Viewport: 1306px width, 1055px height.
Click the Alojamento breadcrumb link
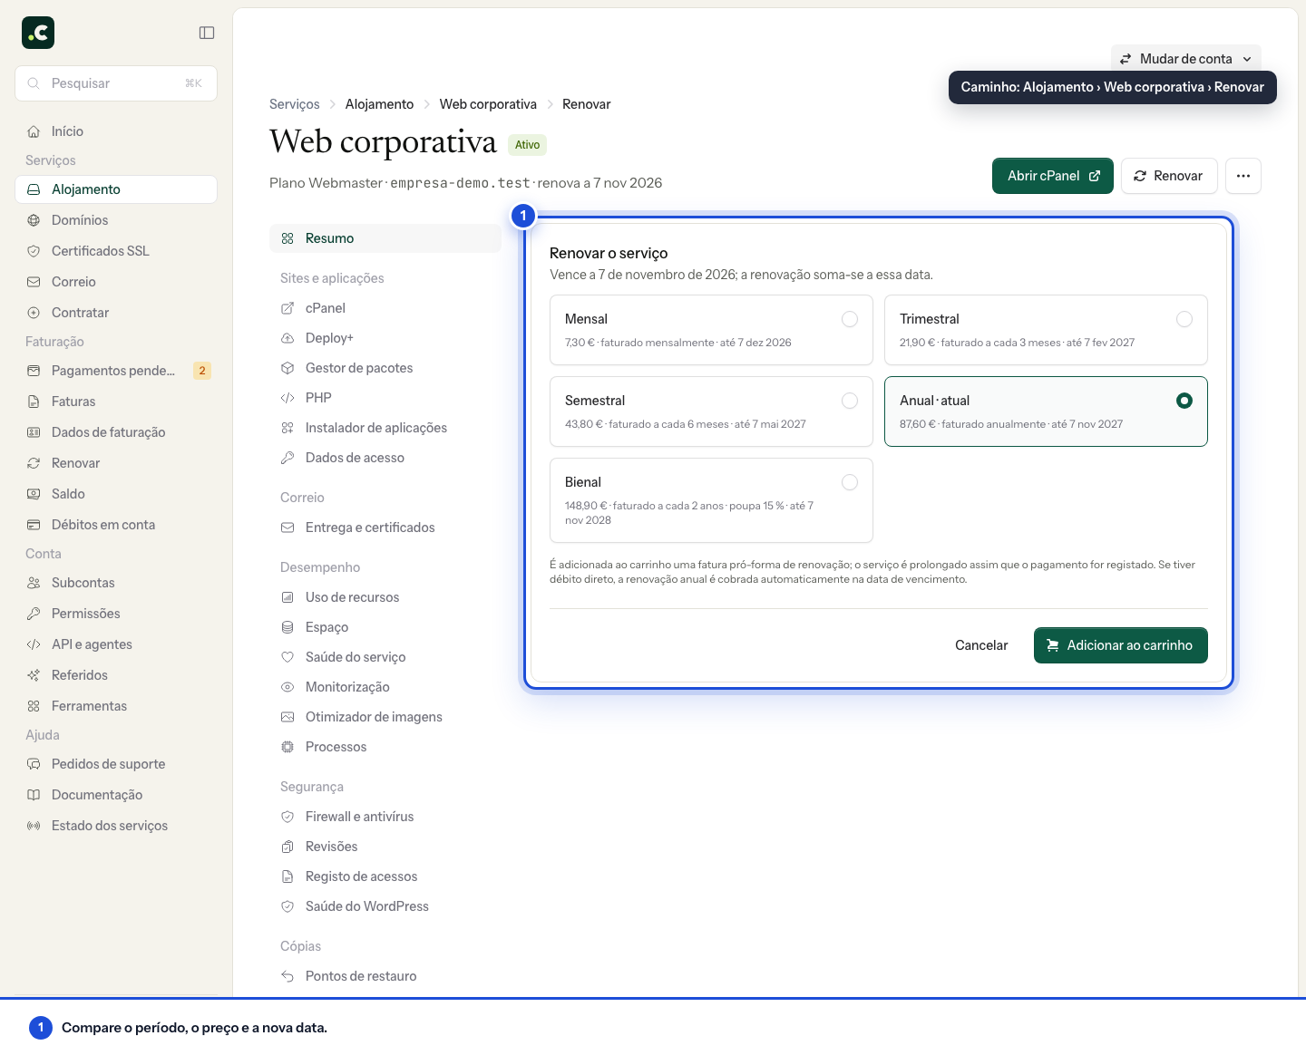[379, 104]
